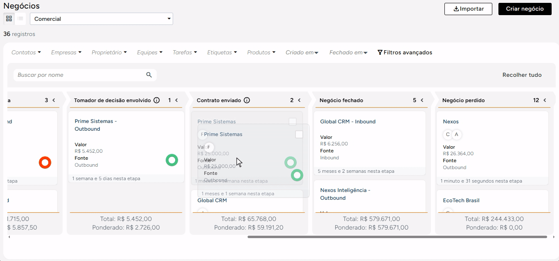Screen dimensions: 559x261
Task: Open Filtros avançados funnel filter
Action: coord(405,53)
